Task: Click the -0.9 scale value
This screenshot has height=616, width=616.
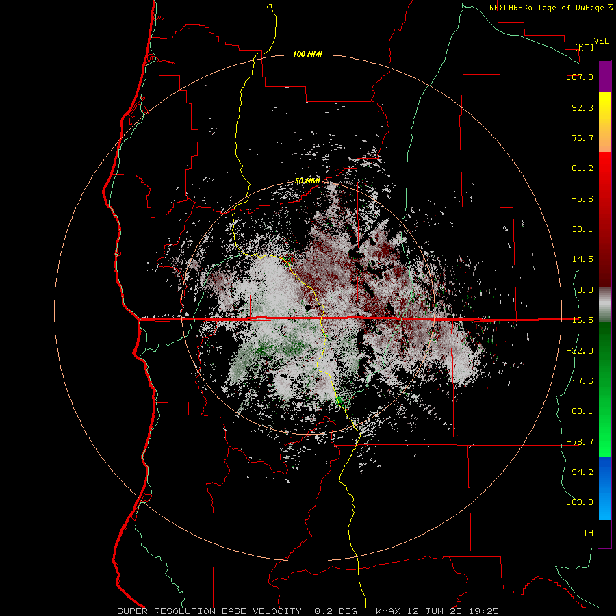Action: click(x=582, y=290)
